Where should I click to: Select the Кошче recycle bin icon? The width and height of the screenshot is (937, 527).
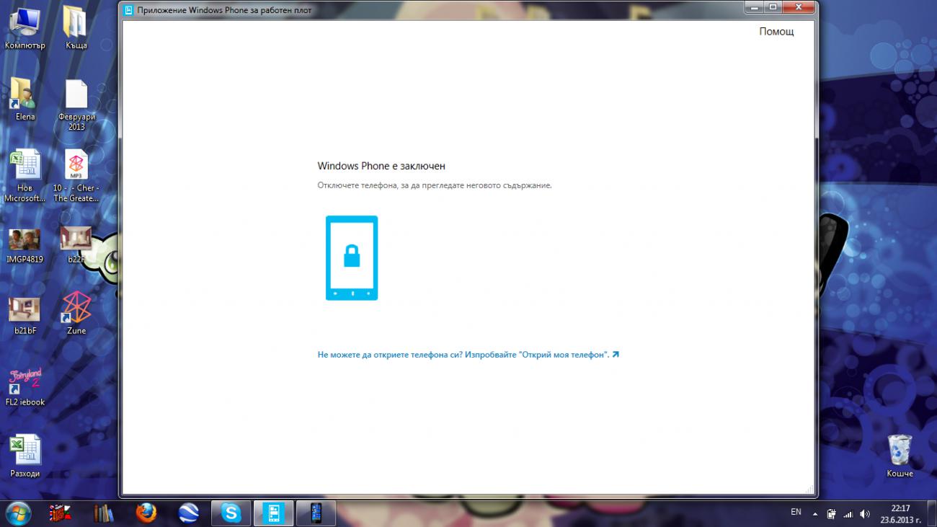pyautogui.click(x=900, y=456)
